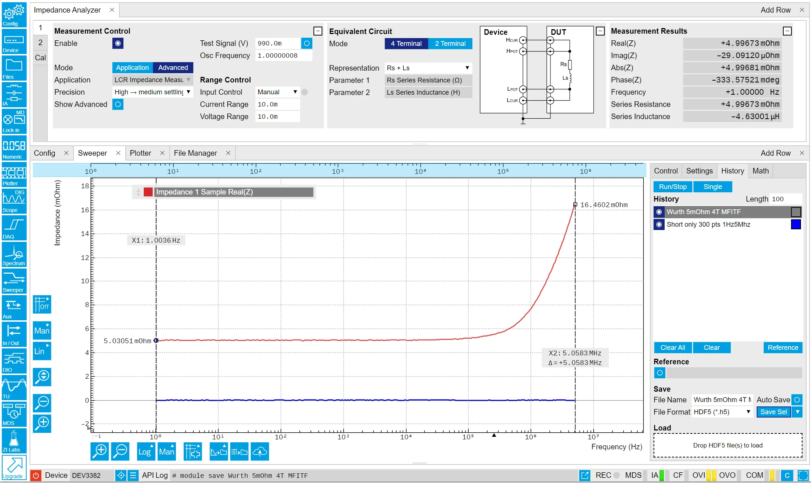Click the cursor Off mode icon beside plot
Image resolution: width=811 pixels, height=483 pixels.
tap(42, 304)
